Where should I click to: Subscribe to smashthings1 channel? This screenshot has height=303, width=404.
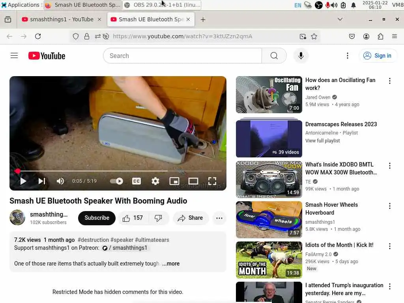97,218
